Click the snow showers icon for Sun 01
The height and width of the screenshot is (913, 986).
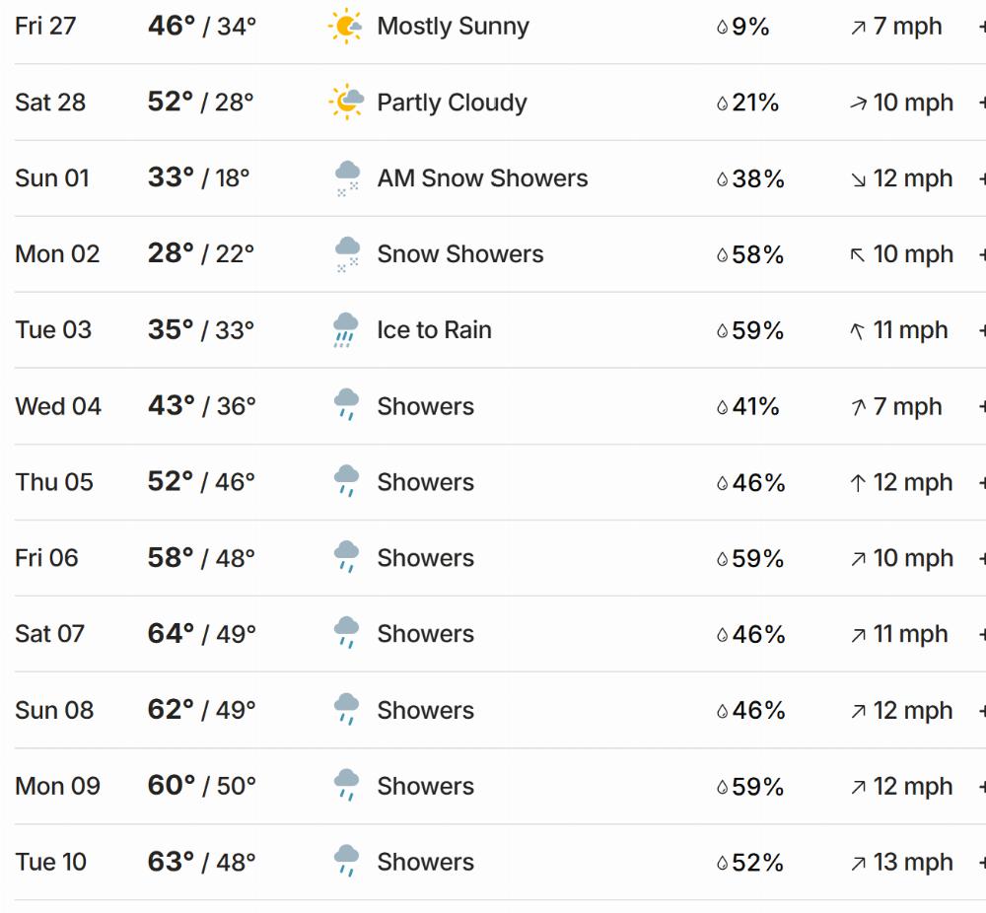(x=346, y=178)
